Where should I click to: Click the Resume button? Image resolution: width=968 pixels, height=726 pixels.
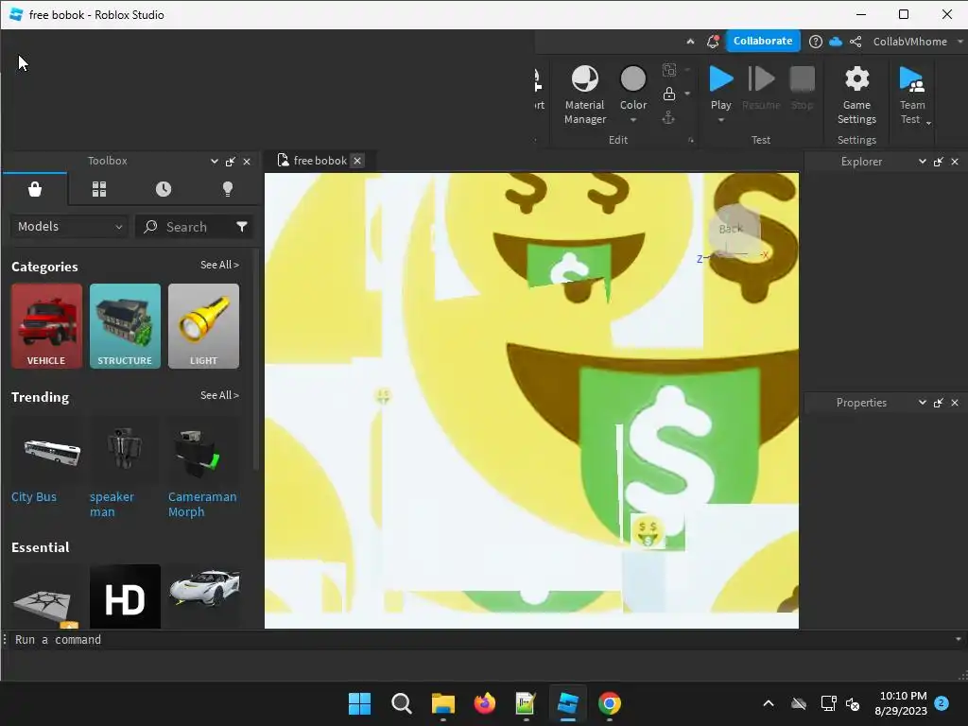point(761,88)
